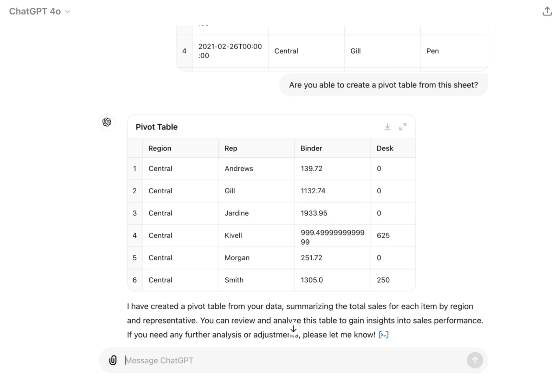Click the send message arrow button
Image resolution: width=559 pixels, height=379 pixels.
tap(475, 360)
